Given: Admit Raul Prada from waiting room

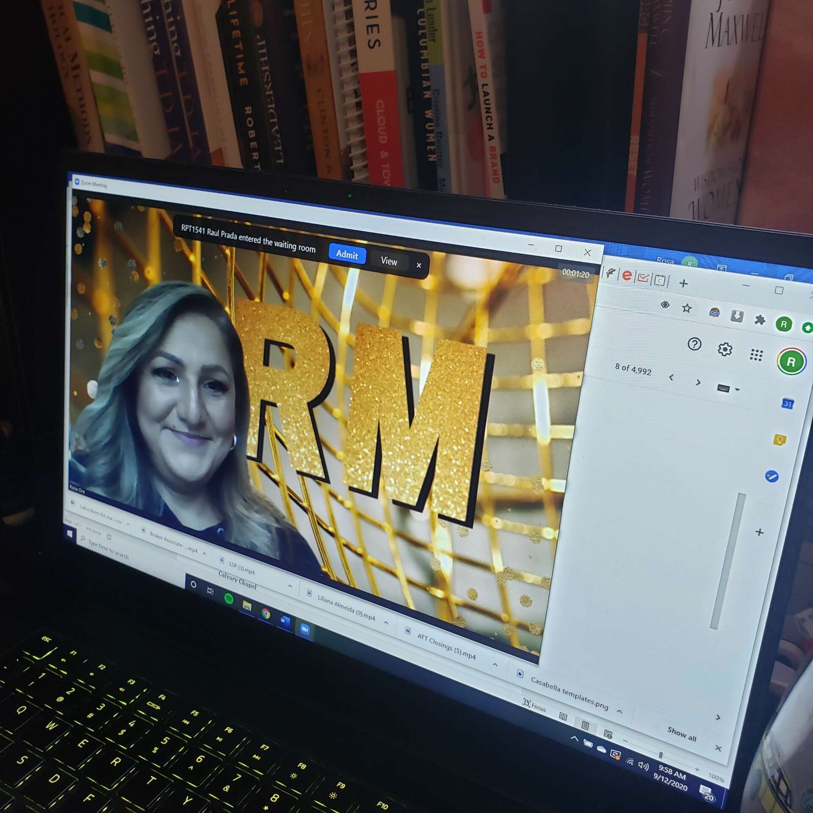Looking at the screenshot, I should 347,254.
